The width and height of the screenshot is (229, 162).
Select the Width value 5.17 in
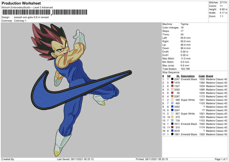[223, 13]
